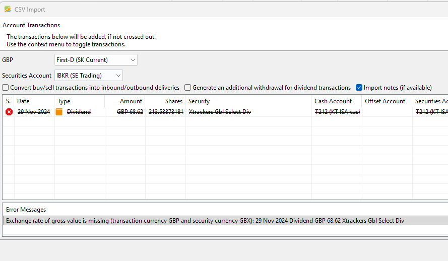This screenshot has height=261, width=448.
Task: Click the orange dividend type icon
Action: pyautogui.click(x=59, y=112)
